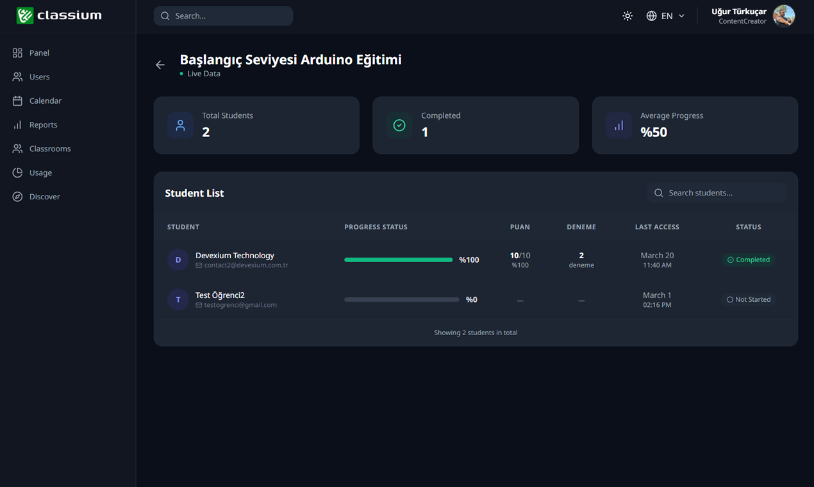The image size is (814, 487).
Task: Click the Calendar icon in sidebar
Action: [17, 101]
